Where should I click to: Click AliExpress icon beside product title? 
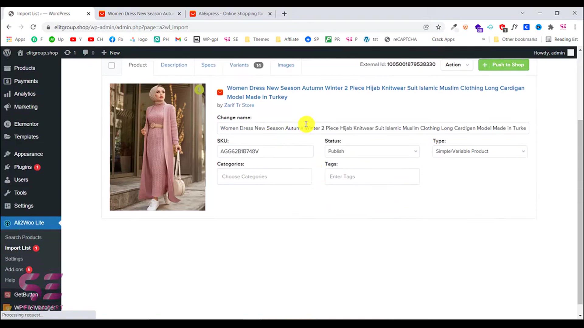[x=220, y=92]
